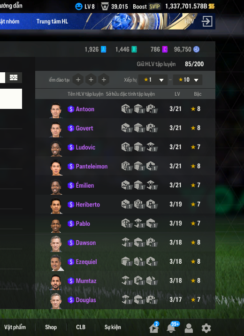This screenshot has height=336, width=244.
Task: Open the profile silhouette icon
Action: coord(189,328)
